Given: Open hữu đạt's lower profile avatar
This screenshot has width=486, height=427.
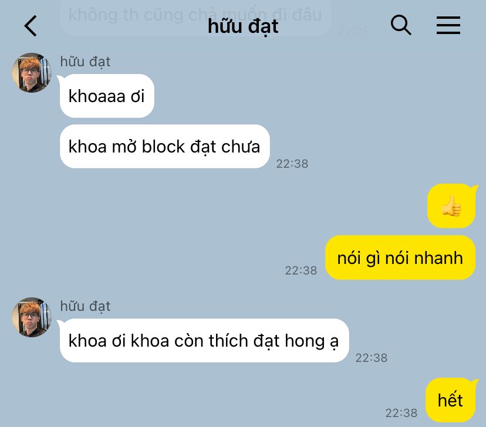Looking at the screenshot, I should [x=32, y=317].
